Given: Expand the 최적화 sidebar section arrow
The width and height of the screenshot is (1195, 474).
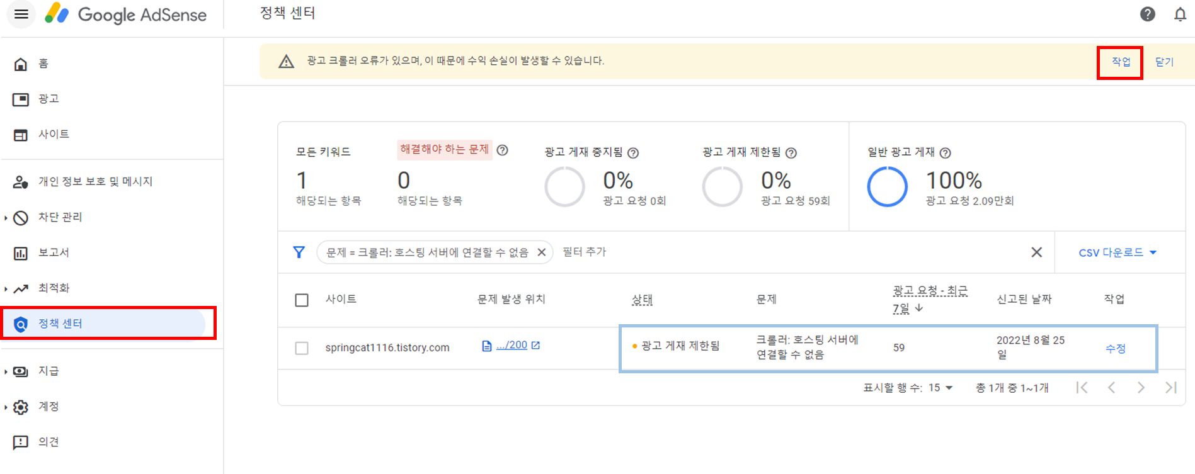Looking at the screenshot, I should 6,289.
